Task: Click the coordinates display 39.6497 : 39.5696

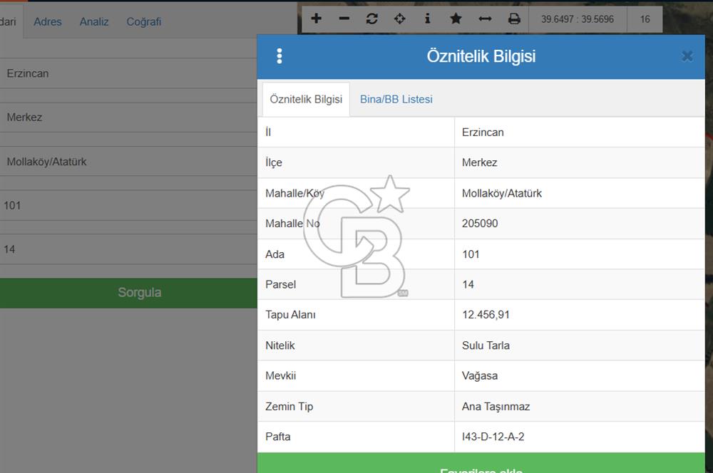Action: pyautogui.click(x=578, y=19)
